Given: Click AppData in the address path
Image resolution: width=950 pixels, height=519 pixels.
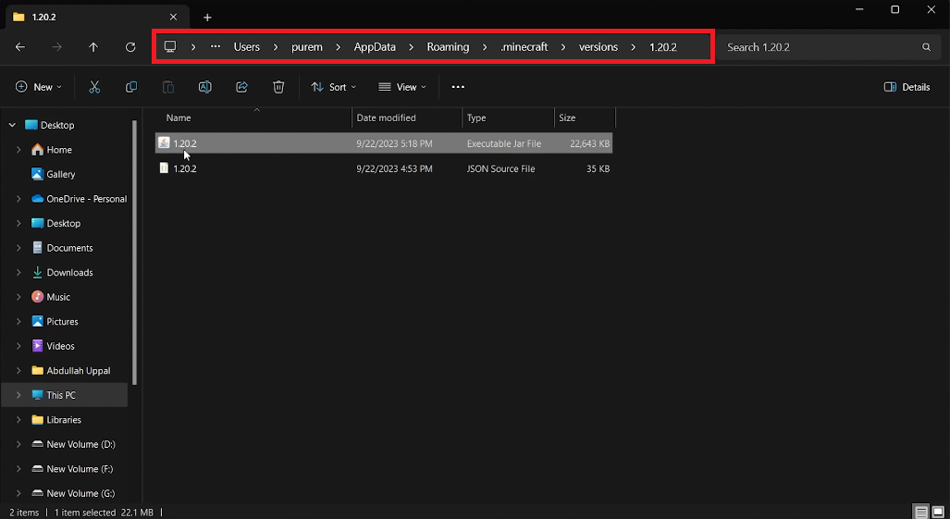Looking at the screenshot, I should [375, 47].
